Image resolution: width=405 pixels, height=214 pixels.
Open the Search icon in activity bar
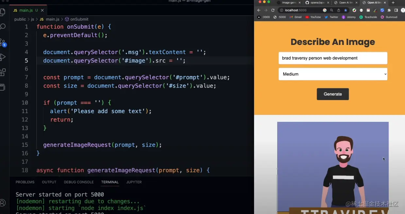point(3,27)
